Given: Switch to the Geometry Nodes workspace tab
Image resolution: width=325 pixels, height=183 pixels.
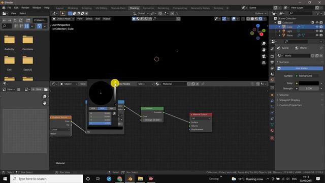Looking at the screenshot, I should tap(200, 8).
